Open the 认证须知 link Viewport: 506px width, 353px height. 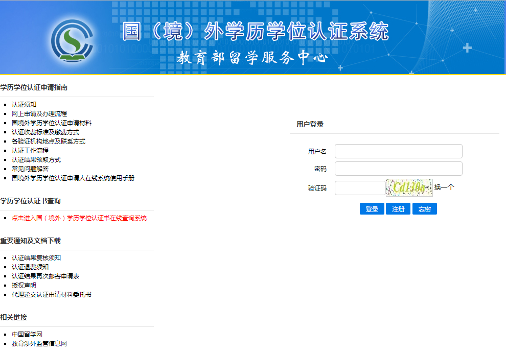24,105
